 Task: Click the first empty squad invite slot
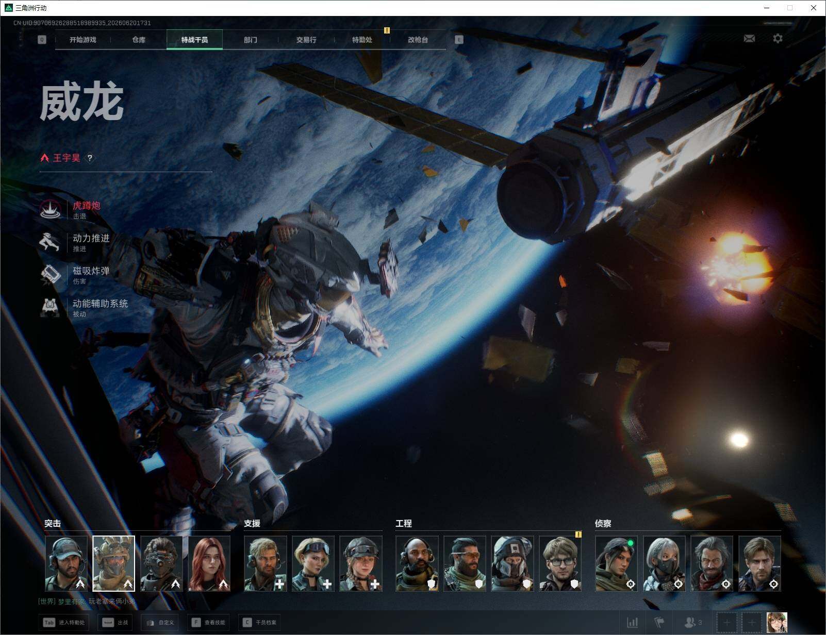[727, 623]
